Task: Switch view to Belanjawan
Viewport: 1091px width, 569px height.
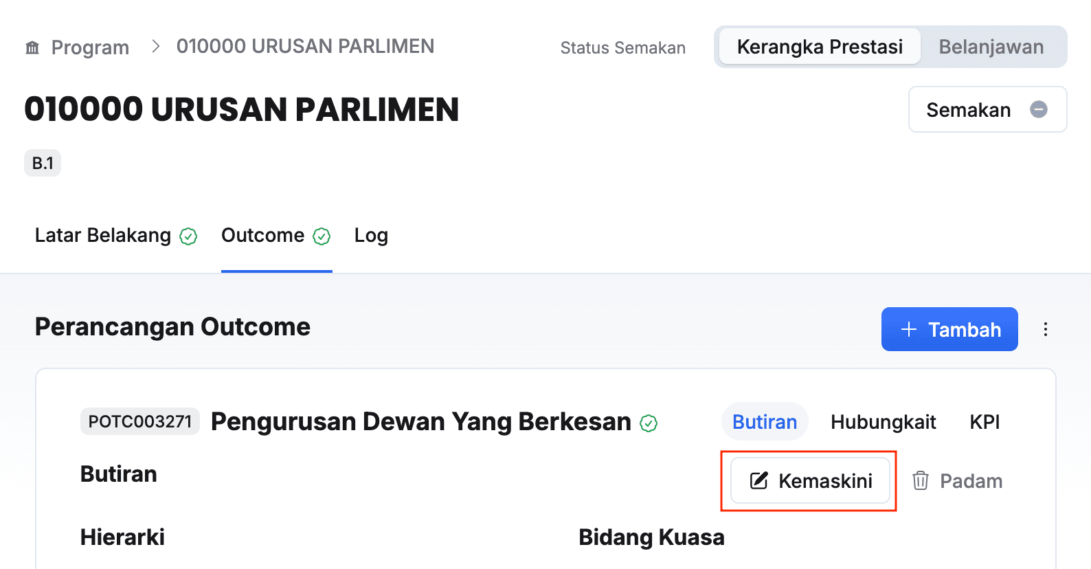Action: coord(991,47)
